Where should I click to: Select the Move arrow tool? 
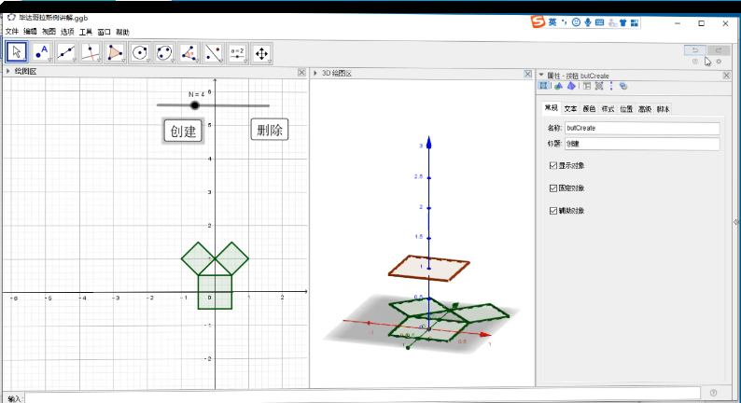click(x=17, y=52)
